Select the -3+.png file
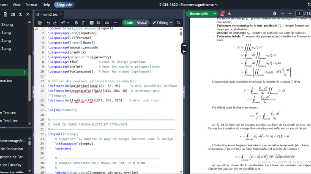311x174 pixels. tap(6, 24)
